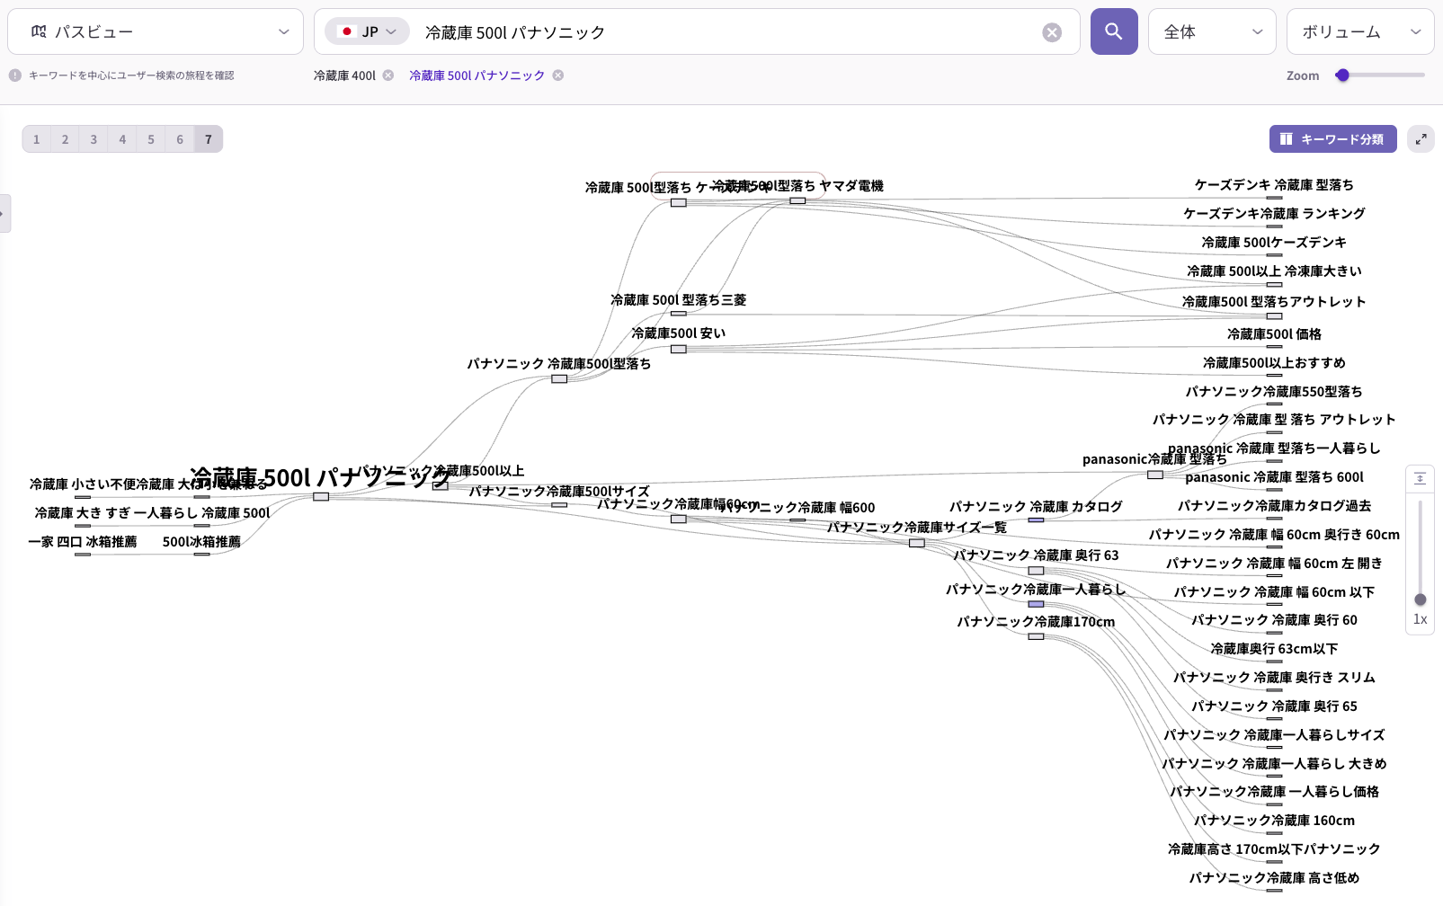1443x906 pixels.
Task: Open the ボリューム metric dropdown
Action: [x=1359, y=31]
